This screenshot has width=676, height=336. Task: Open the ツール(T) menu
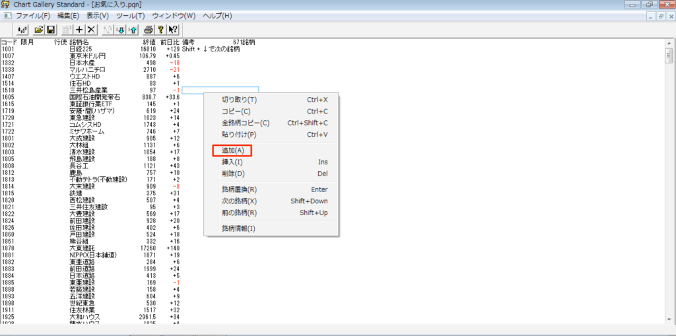[x=131, y=16]
